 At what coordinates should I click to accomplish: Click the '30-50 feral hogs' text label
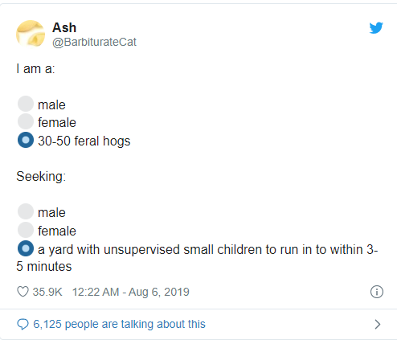[x=84, y=141]
